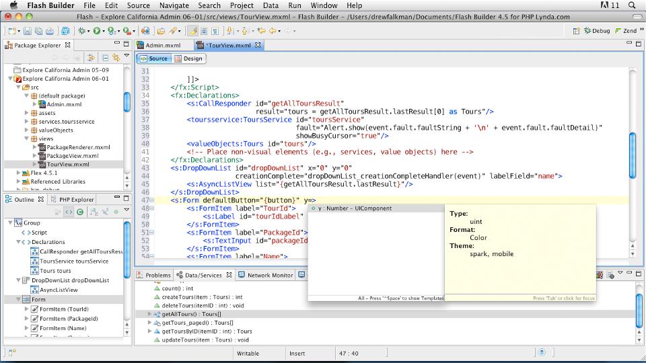Open the Problems tab
646x363 pixels.
(x=153, y=275)
